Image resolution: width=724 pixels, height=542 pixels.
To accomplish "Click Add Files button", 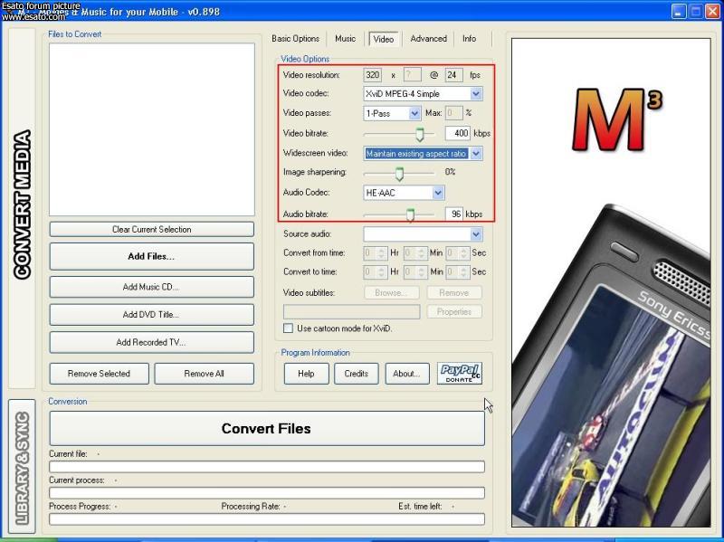I will click(151, 256).
